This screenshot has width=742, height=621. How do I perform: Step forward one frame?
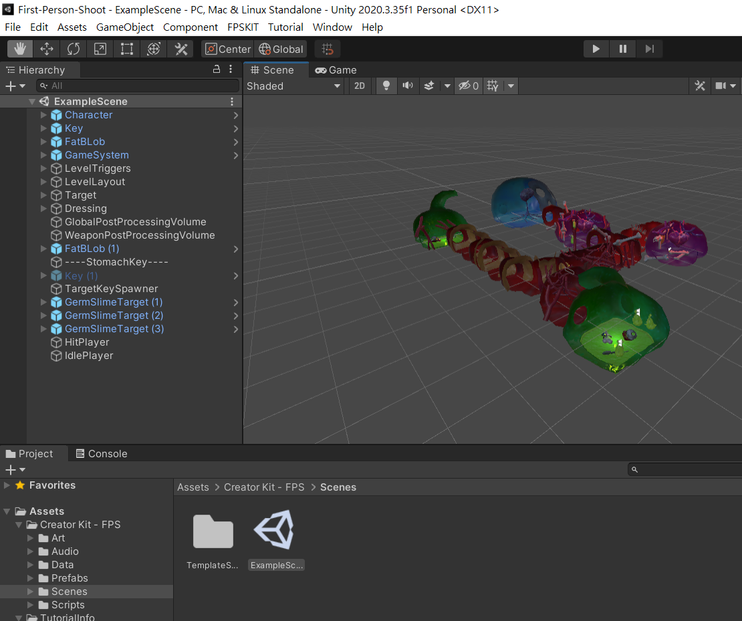649,49
